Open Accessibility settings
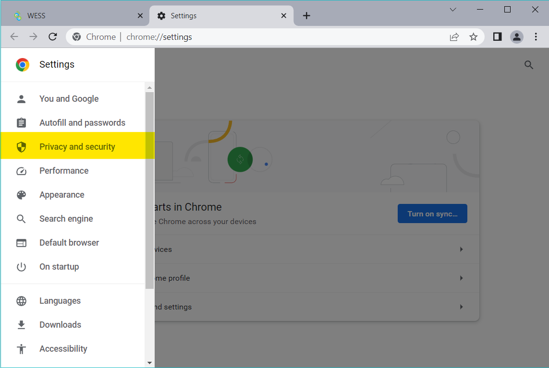The width and height of the screenshot is (549, 368). [73, 349]
